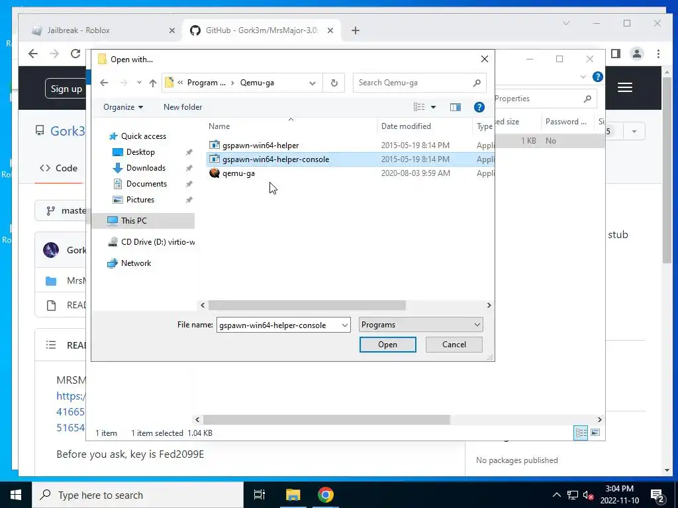This screenshot has width=678, height=508.
Task: Toggle the preview pane icon
Action: 456,107
